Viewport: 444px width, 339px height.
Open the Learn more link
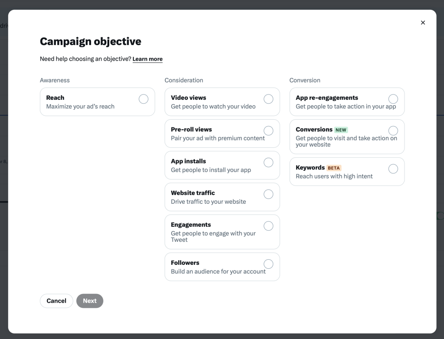[147, 59]
